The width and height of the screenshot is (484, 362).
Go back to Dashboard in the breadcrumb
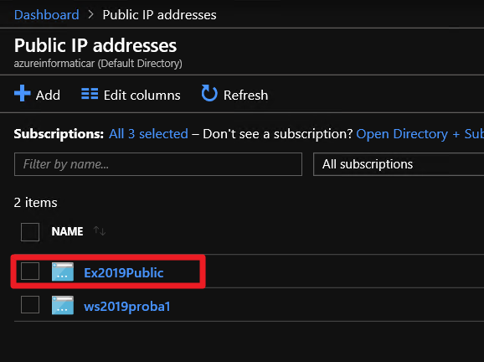pyautogui.click(x=47, y=14)
